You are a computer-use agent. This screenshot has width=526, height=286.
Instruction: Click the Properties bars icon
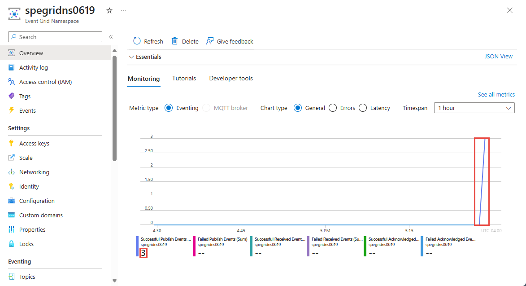(11, 229)
